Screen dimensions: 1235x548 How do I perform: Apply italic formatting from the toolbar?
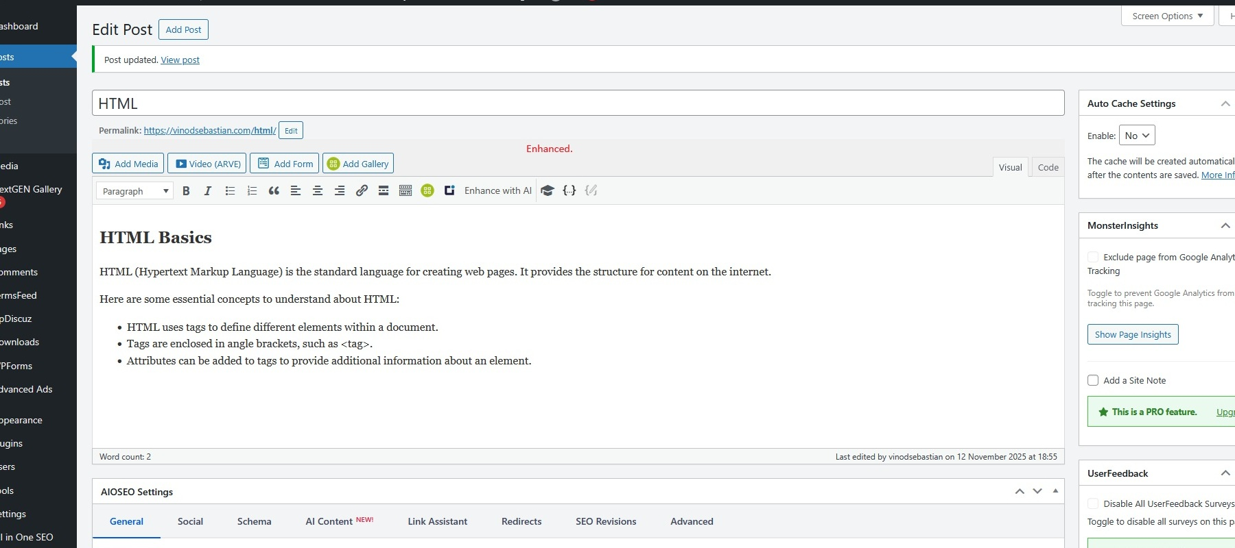(207, 191)
